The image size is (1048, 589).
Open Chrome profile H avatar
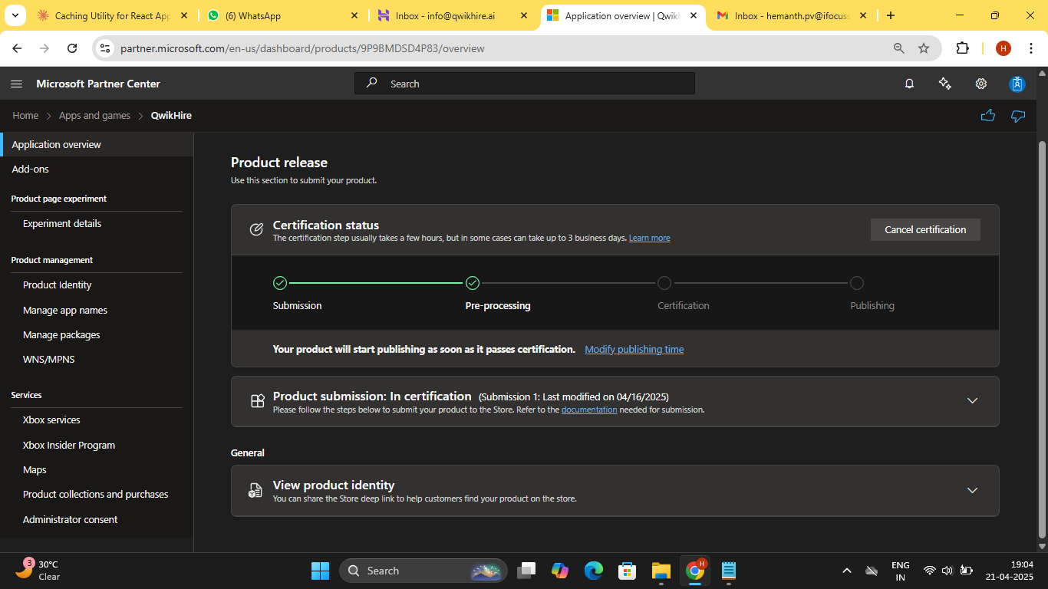point(1004,48)
